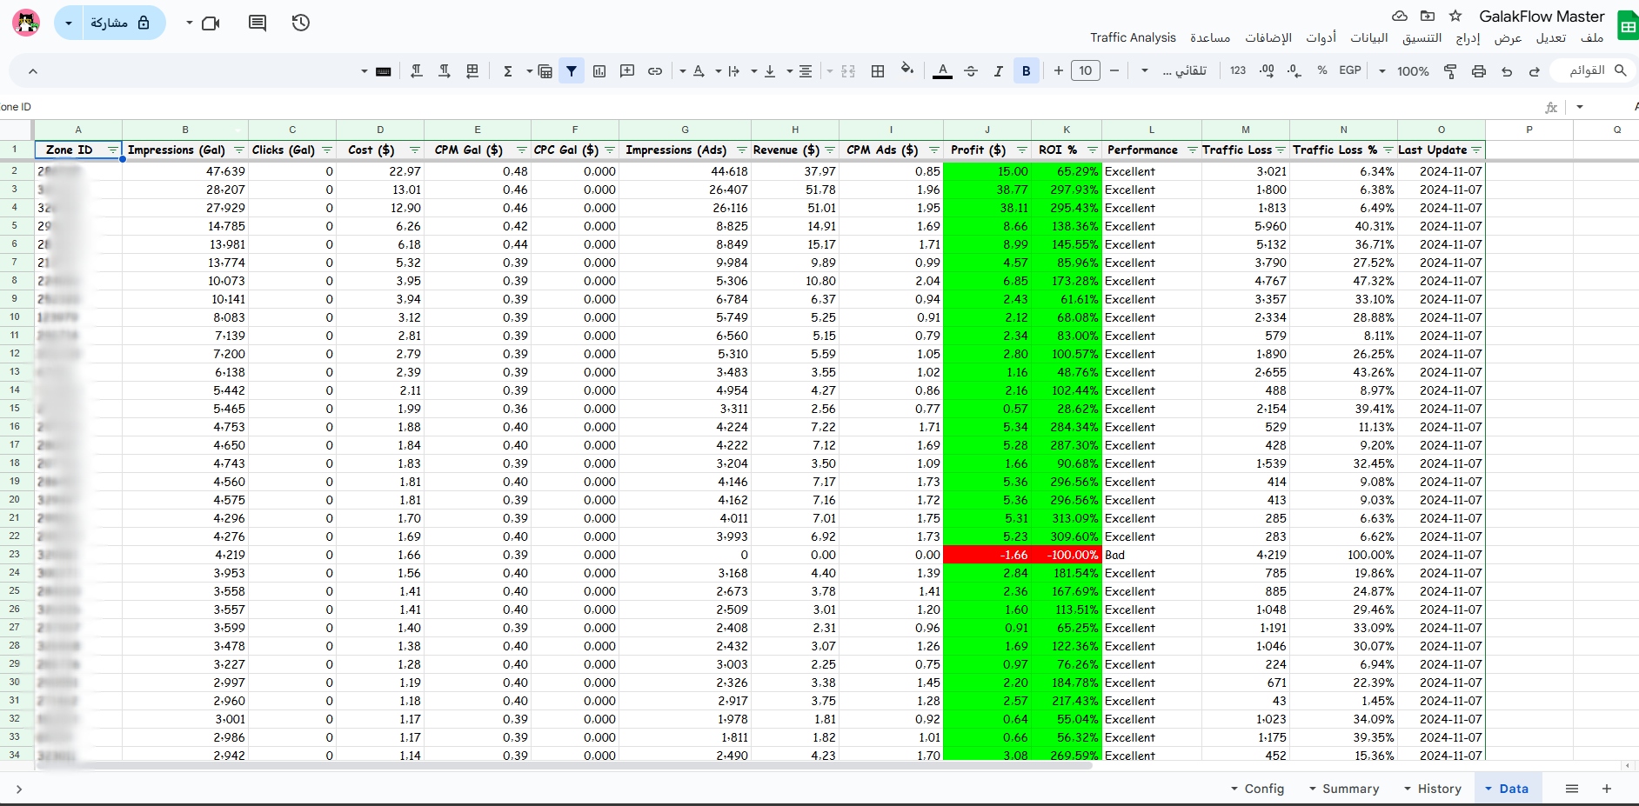Open the all sheets list

(x=1571, y=789)
